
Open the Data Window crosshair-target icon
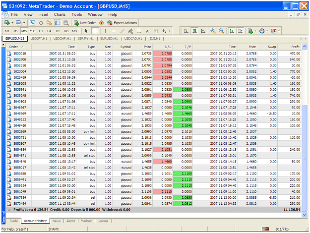coord(41,23)
